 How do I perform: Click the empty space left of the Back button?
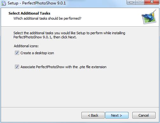41,115
